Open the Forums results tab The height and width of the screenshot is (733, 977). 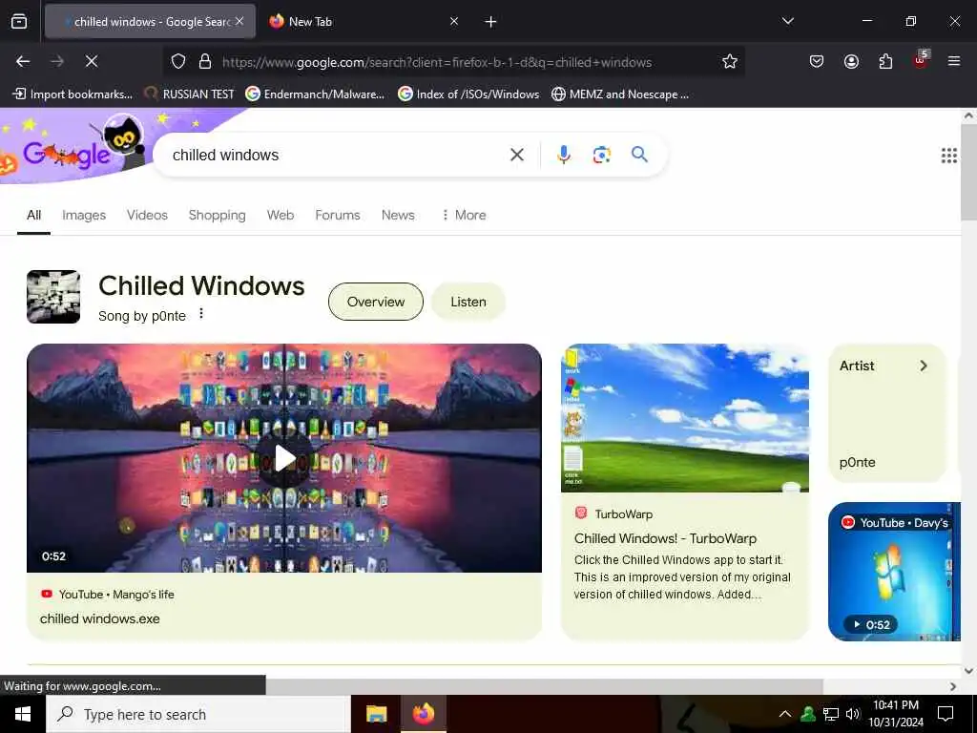338,215
